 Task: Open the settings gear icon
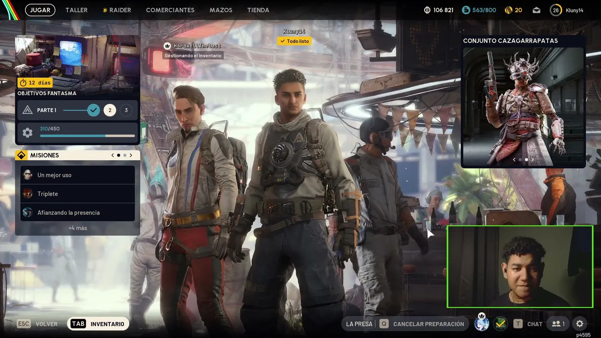click(x=580, y=323)
